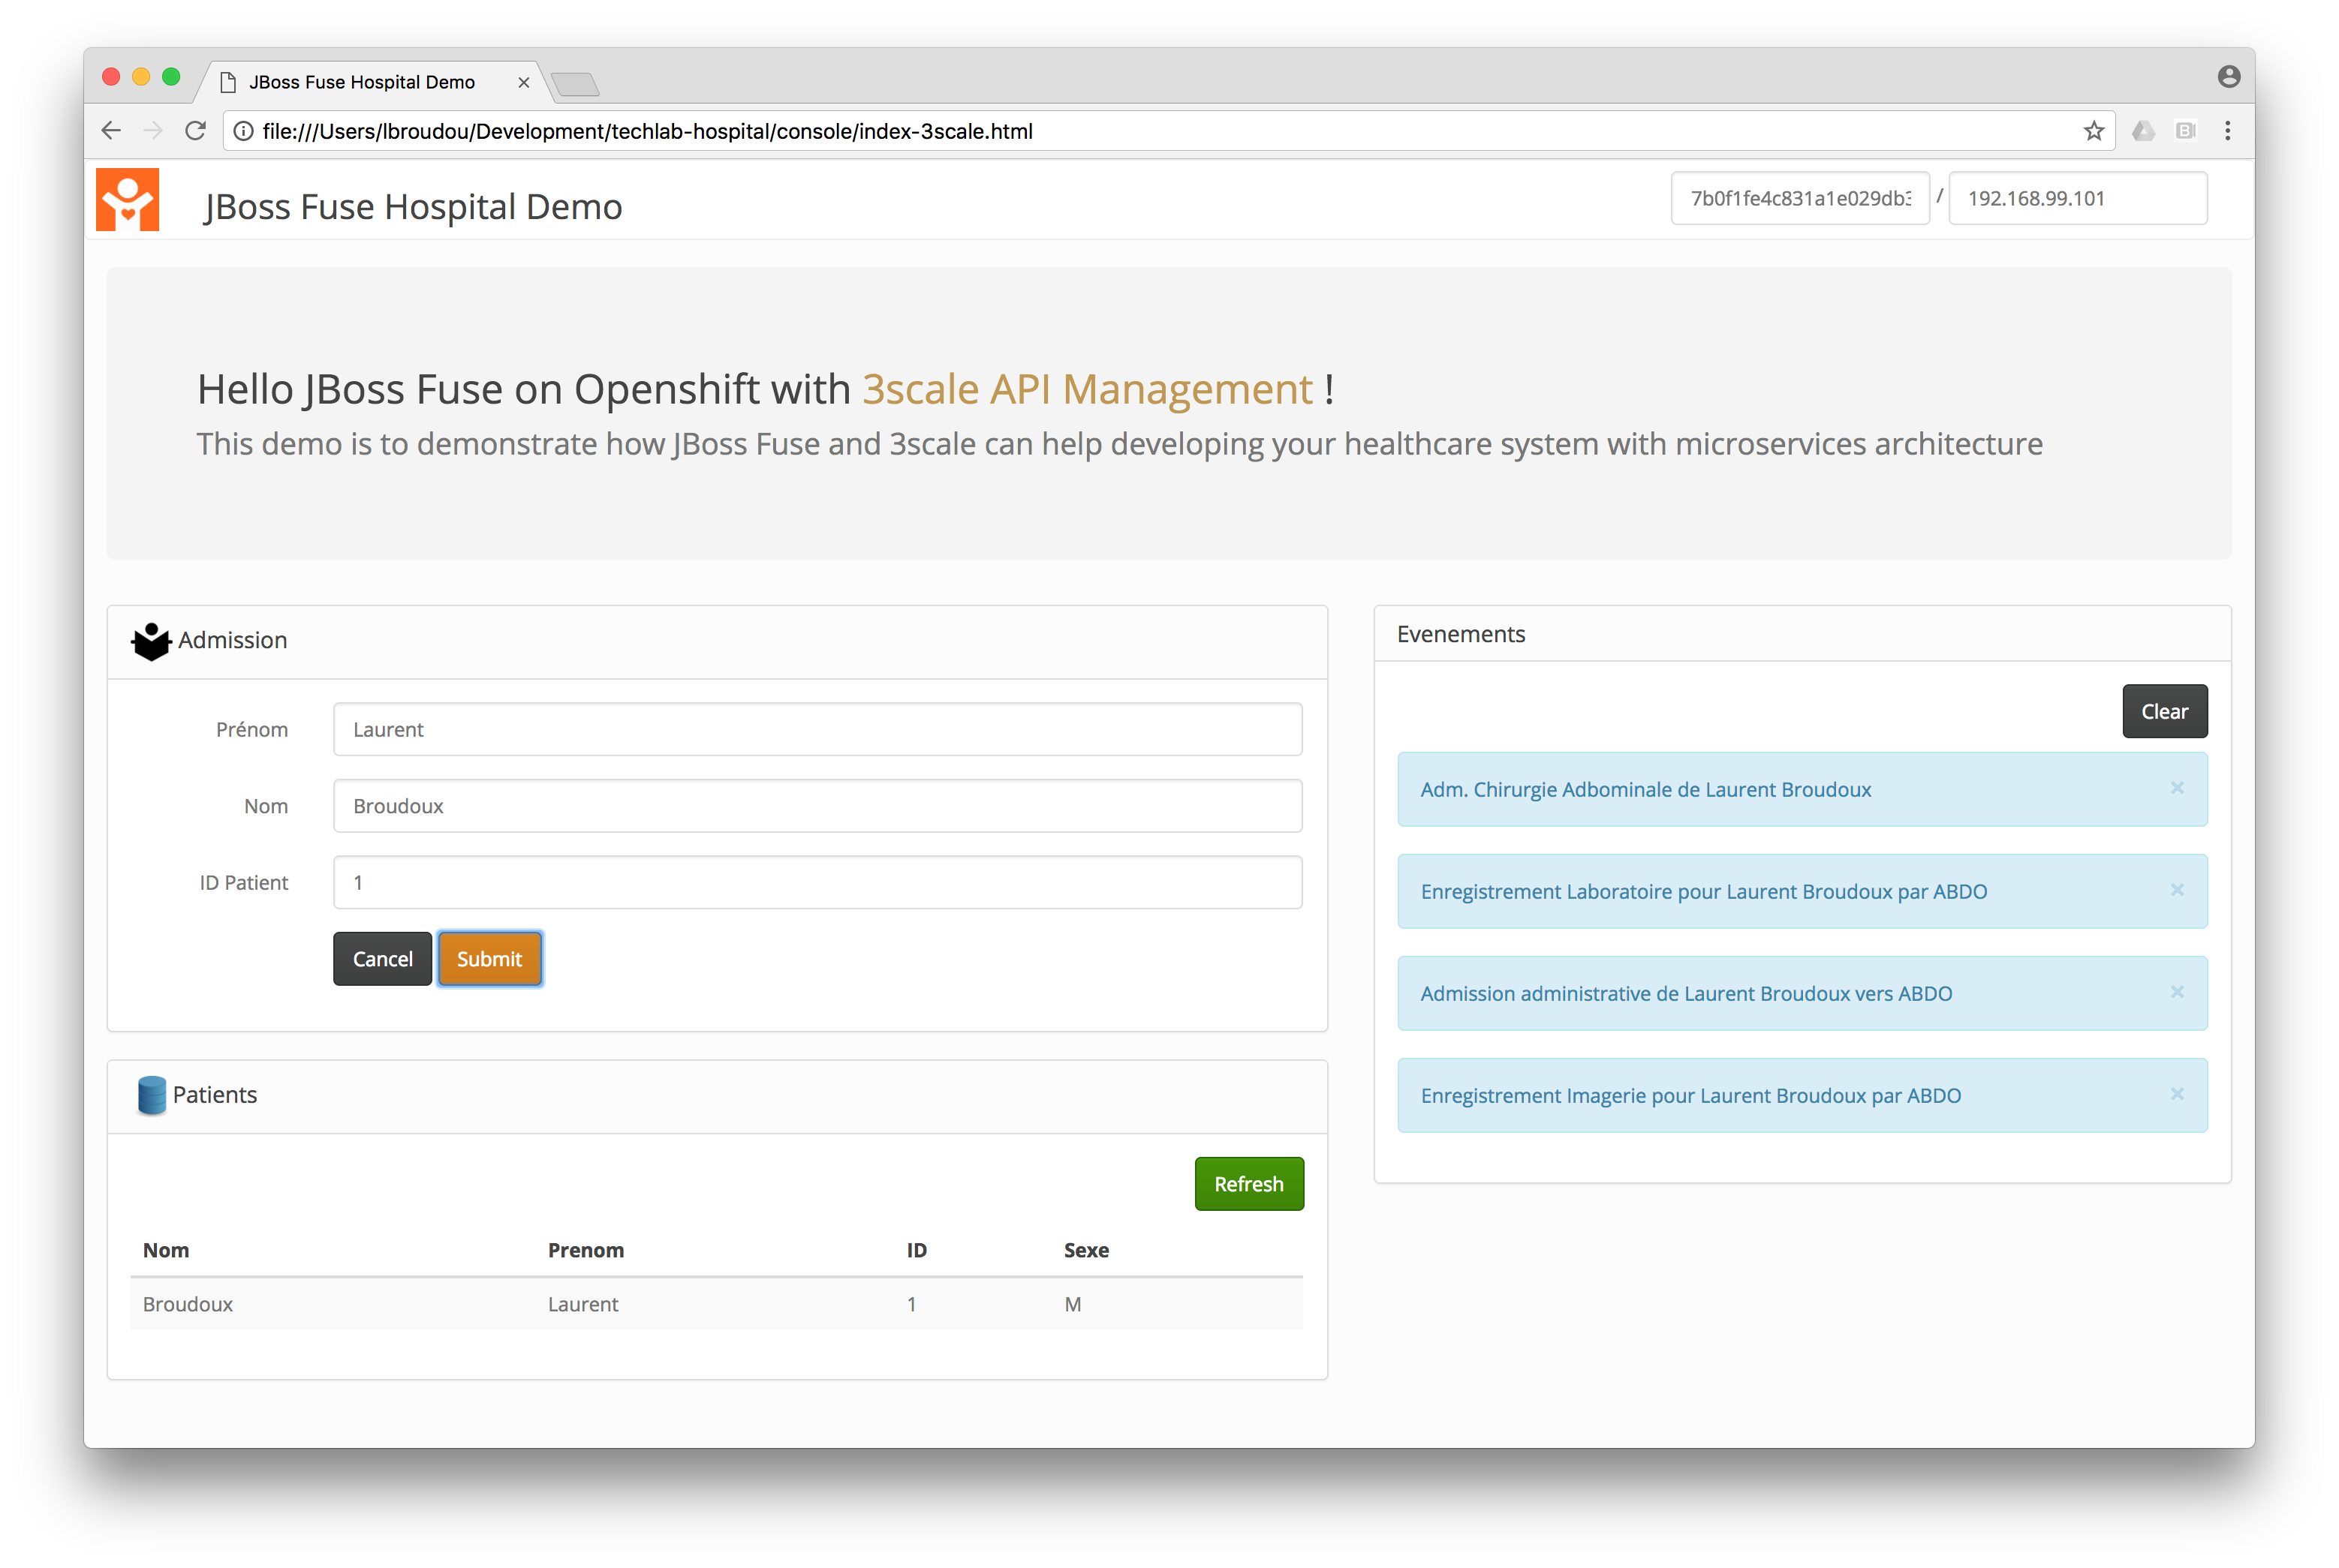This screenshot has width=2339, height=1568.
Task: Click the orange hospital logo icon
Action: pos(127,200)
